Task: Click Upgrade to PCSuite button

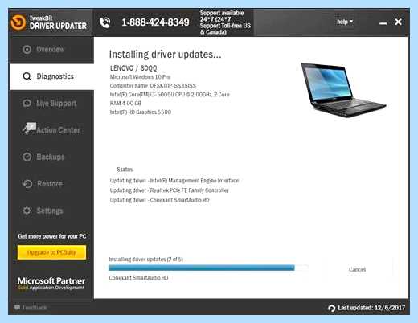Action: tap(51, 252)
